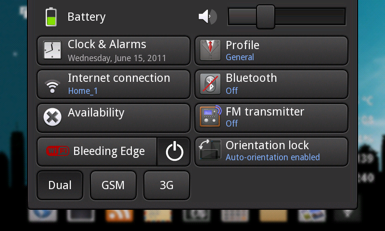Screen dimensions: 385x231
Task: Click the suit and tie Profile icon
Action: (x=210, y=51)
